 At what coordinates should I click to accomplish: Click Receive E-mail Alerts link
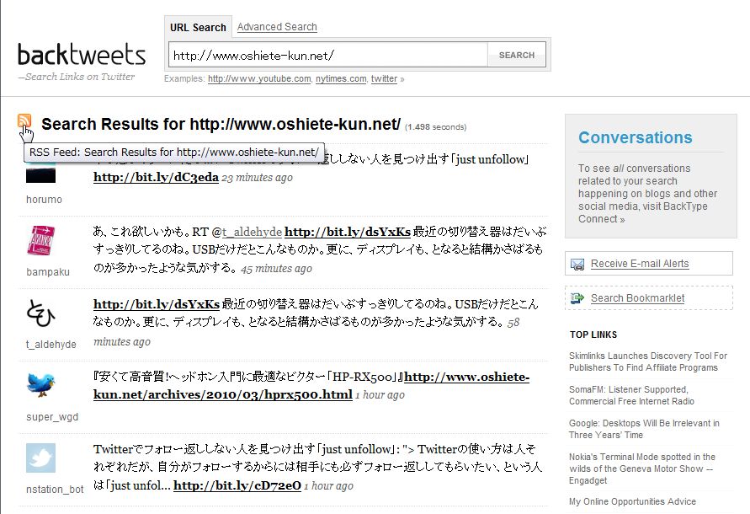click(640, 264)
